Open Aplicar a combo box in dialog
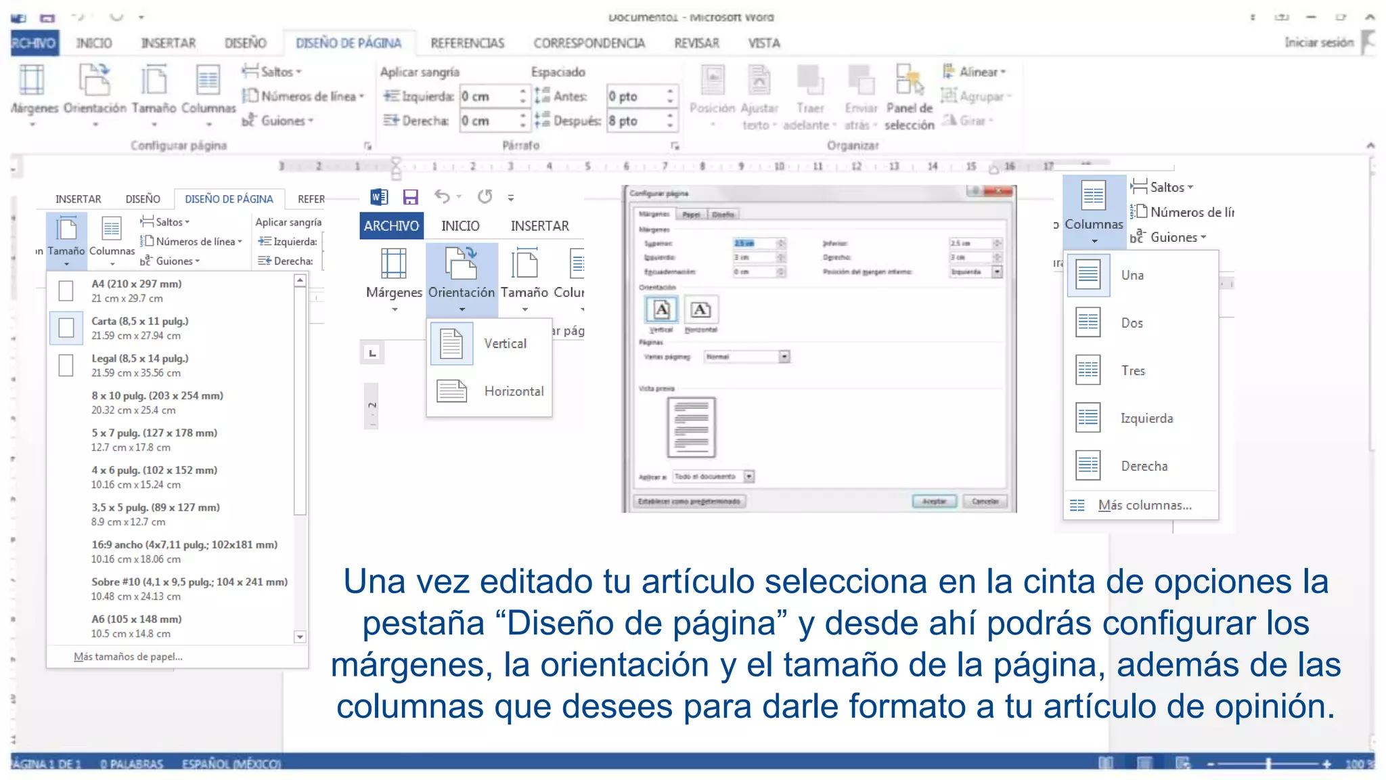The width and height of the screenshot is (1386, 780). (x=714, y=477)
